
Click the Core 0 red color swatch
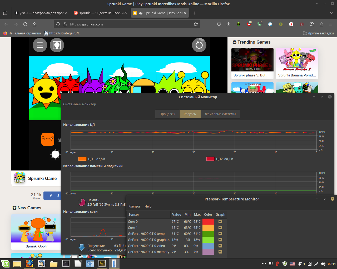(208, 221)
